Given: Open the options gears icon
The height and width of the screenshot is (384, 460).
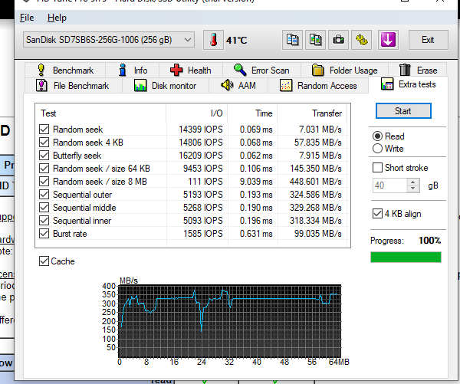Looking at the screenshot, I should point(361,40).
